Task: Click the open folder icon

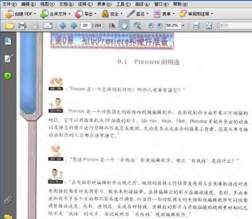Action: [10, 26]
